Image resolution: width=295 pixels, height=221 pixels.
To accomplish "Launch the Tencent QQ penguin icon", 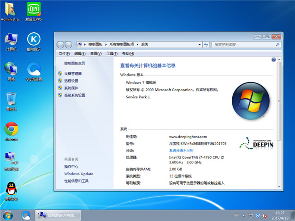I will coord(11,192).
